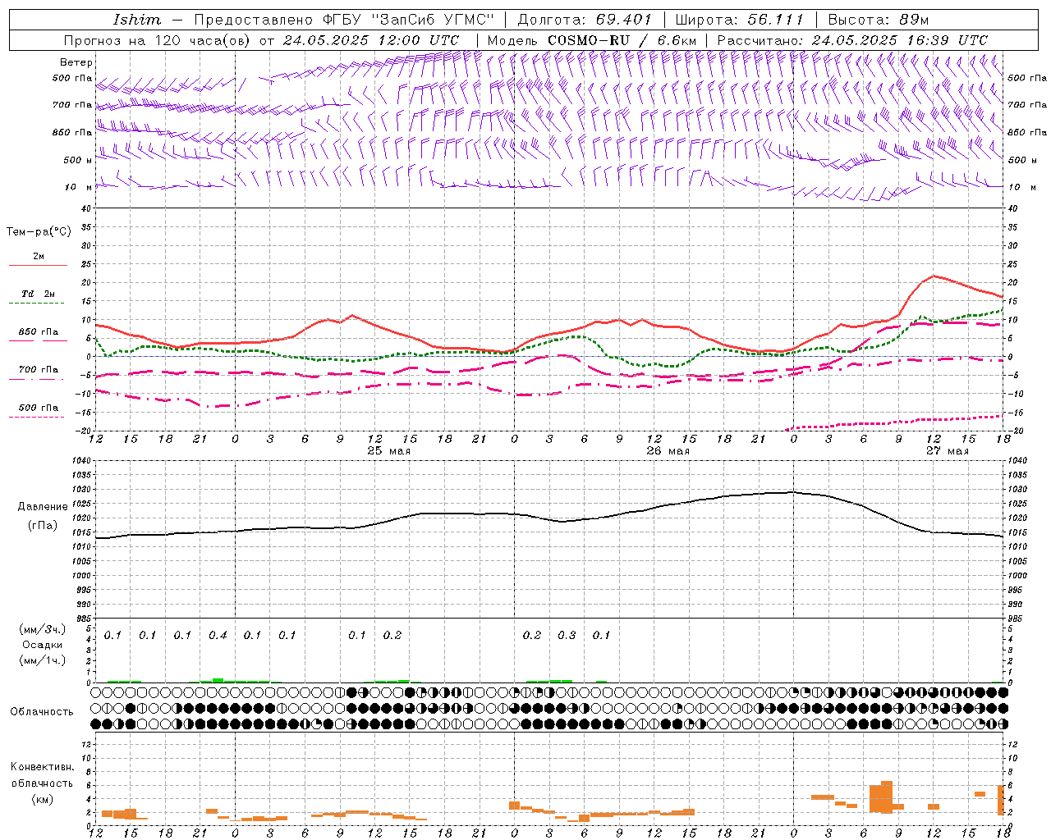Click the precipitation value "0.4"

[x=218, y=636]
